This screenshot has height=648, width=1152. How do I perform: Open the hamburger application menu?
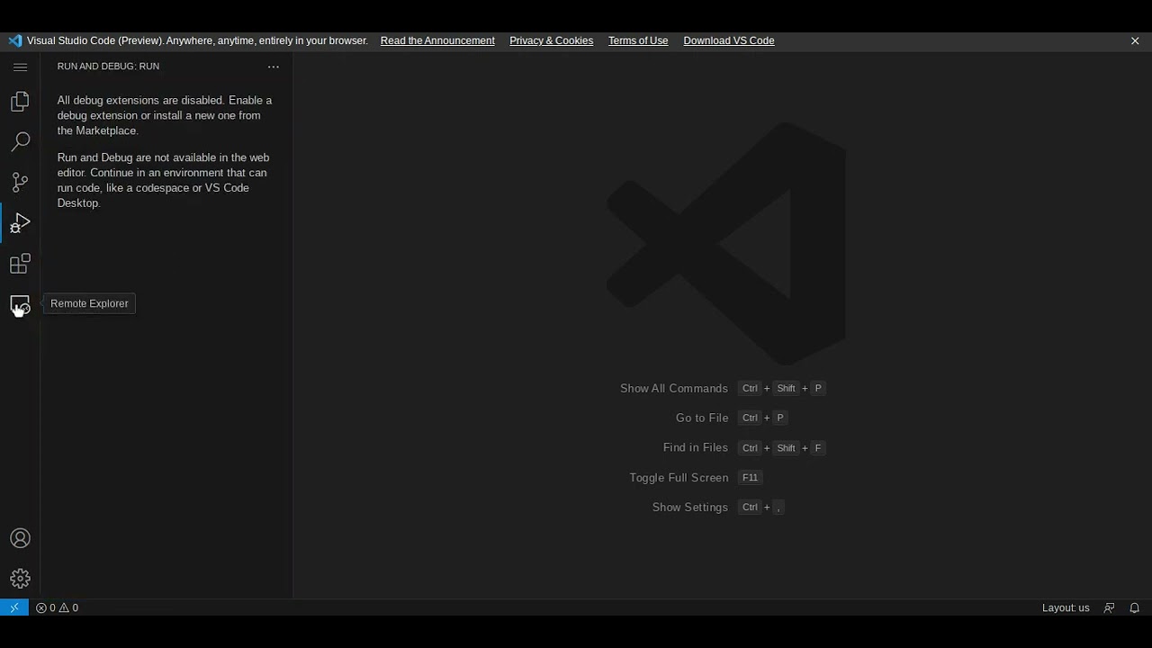coord(20,67)
